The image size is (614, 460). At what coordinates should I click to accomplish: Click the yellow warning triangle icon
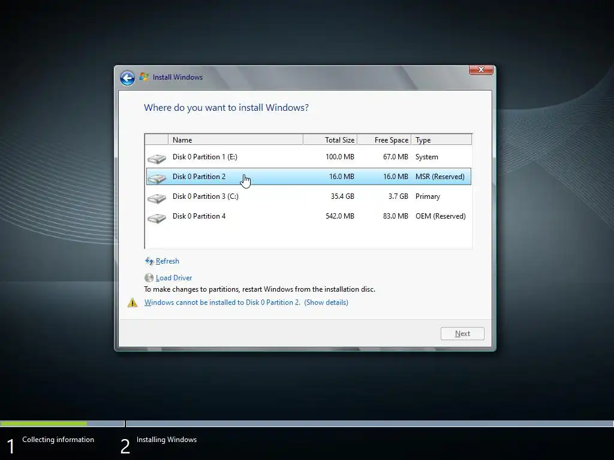pos(133,302)
